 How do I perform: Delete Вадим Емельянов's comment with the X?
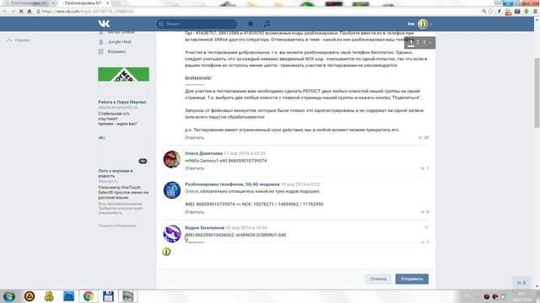click(426, 227)
